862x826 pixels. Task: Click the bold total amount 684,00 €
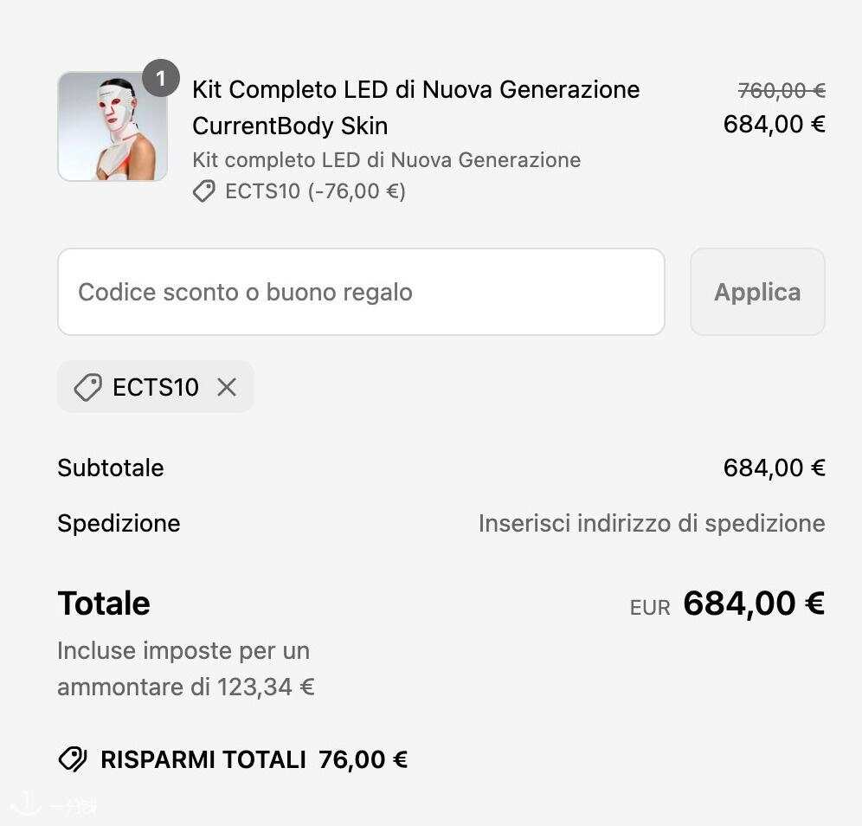pos(754,603)
